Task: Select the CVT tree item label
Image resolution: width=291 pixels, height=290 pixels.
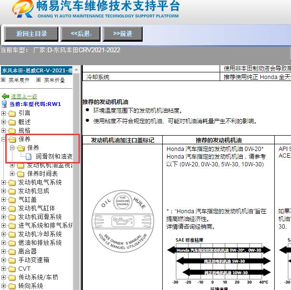Action: click(x=24, y=268)
